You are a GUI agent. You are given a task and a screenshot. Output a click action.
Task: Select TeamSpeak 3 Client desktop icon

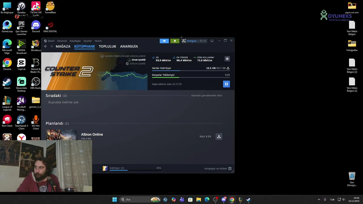[x=21, y=123]
